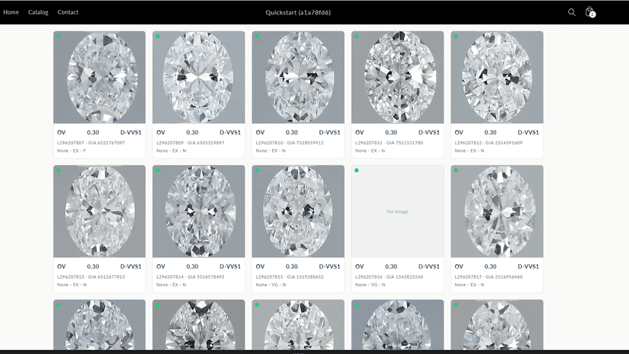Click green status dot on L296207812 card
Screen dimensions: 629x354
(x=456, y=36)
